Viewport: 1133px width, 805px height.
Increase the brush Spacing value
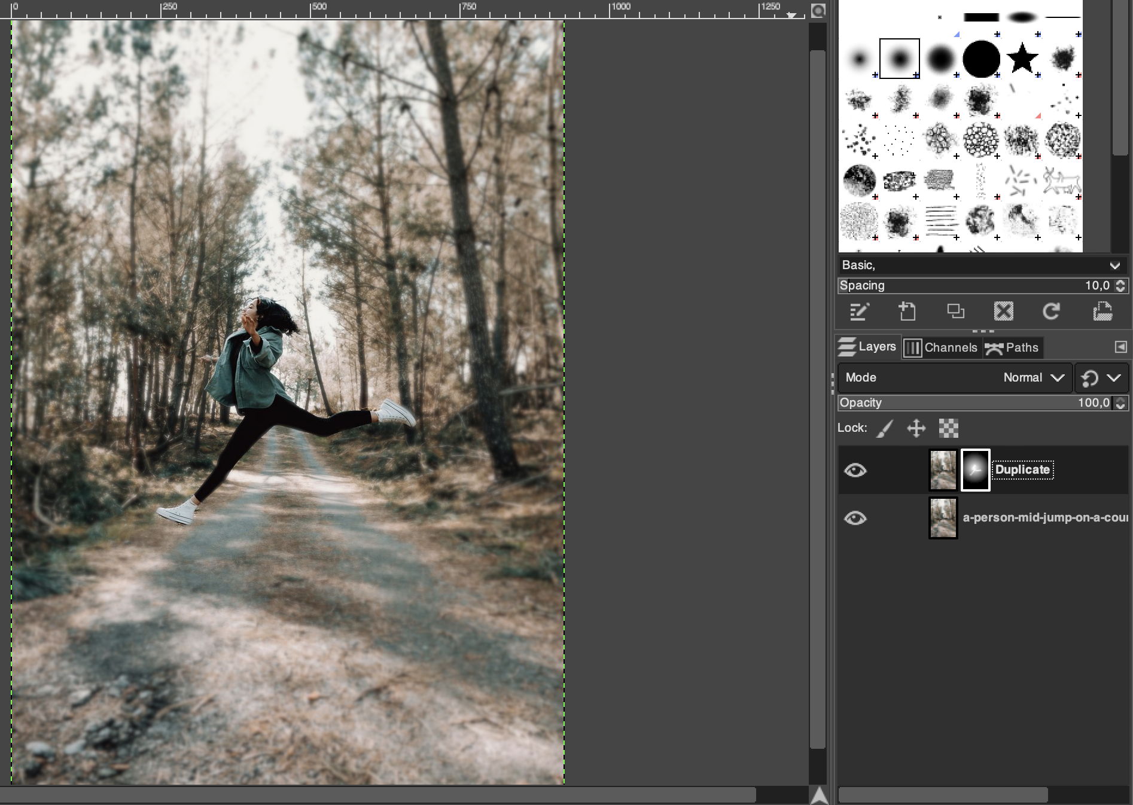tap(1120, 282)
